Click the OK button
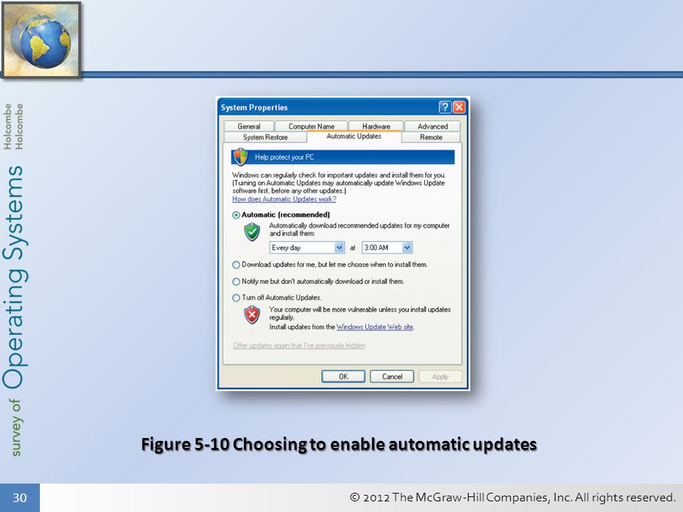683x512 pixels. pyautogui.click(x=343, y=377)
